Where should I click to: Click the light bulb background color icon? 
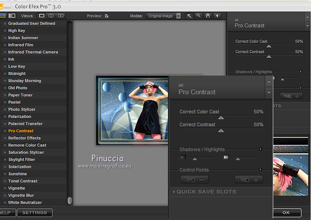point(217,16)
